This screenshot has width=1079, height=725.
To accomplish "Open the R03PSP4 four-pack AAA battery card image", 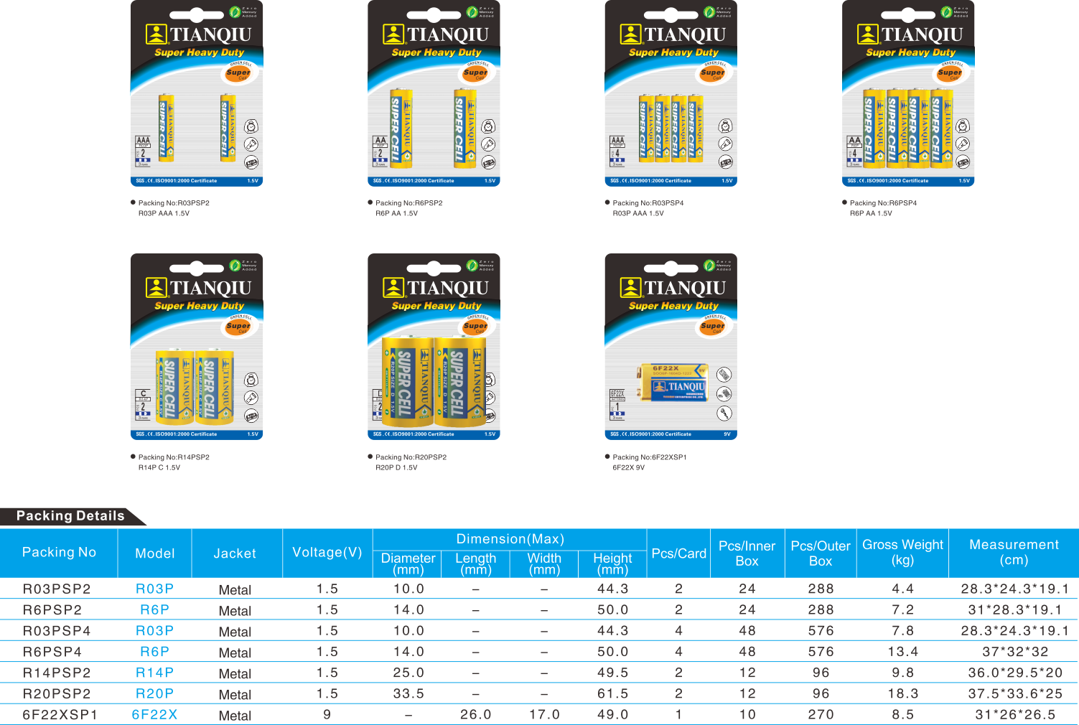I will coord(671,93).
